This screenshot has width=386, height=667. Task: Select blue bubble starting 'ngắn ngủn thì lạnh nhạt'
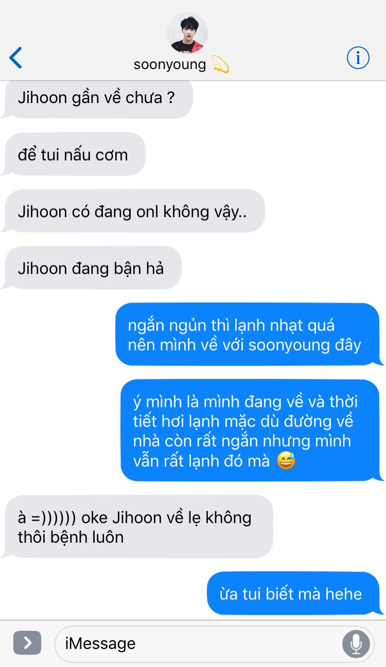click(x=249, y=335)
